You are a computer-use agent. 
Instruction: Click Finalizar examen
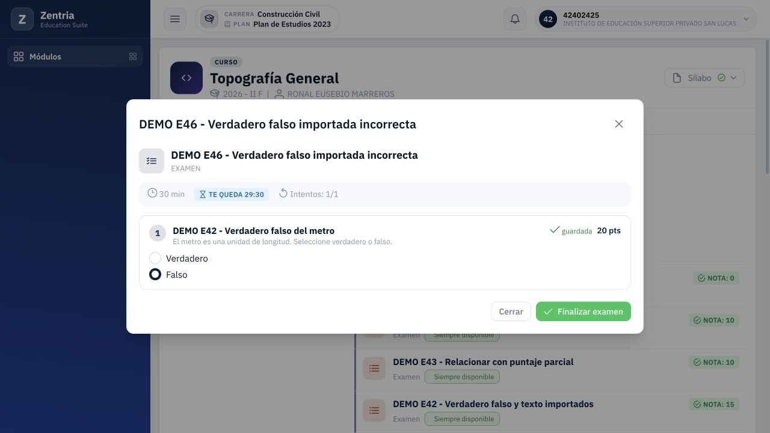[x=584, y=312]
